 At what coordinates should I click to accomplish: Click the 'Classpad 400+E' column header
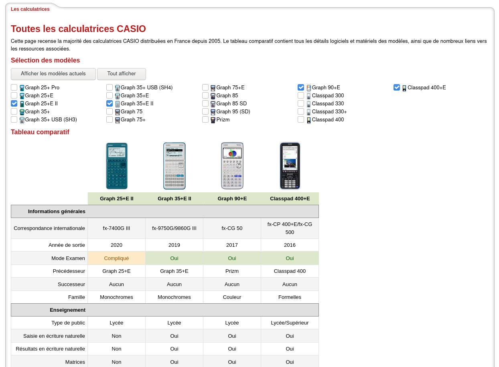pos(290,199)
